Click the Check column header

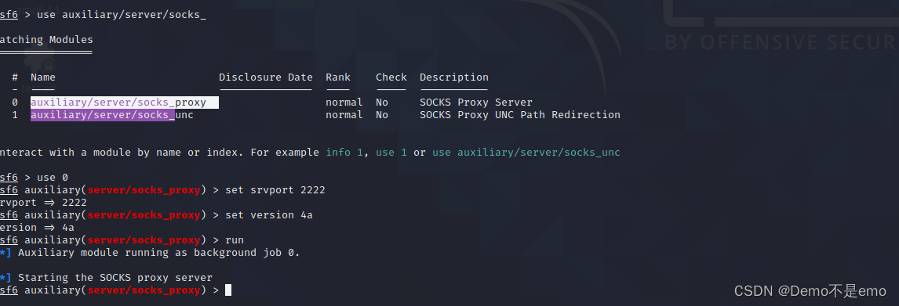[x=391, y=77]
